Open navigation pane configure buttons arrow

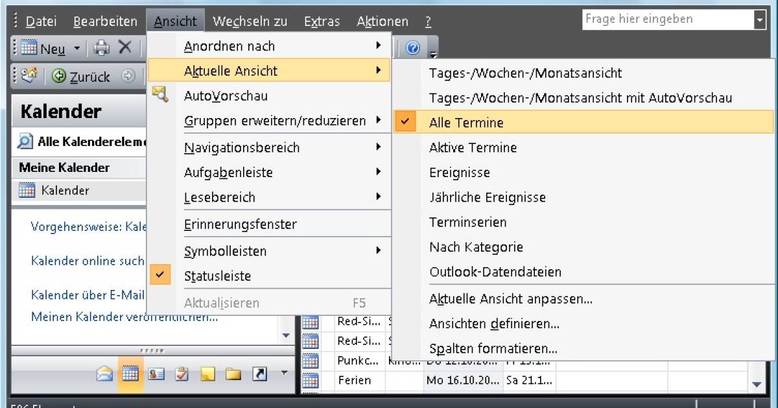pyautogui.click(x=283, y=374)
